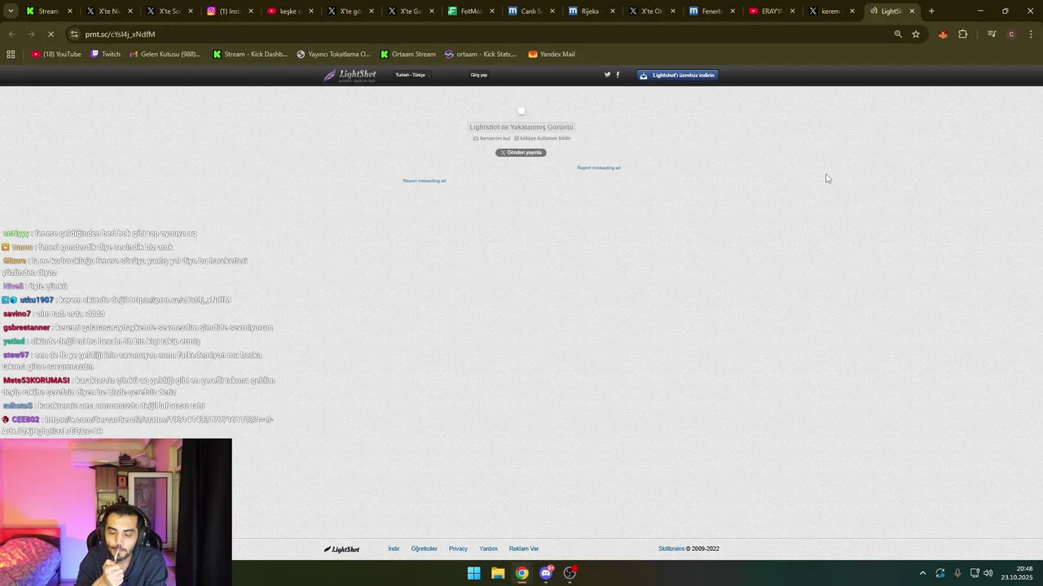Click the Giriş yap login button
This screenshot has height=586, width=1043.
pyautogui.click(x=479, y=75)
